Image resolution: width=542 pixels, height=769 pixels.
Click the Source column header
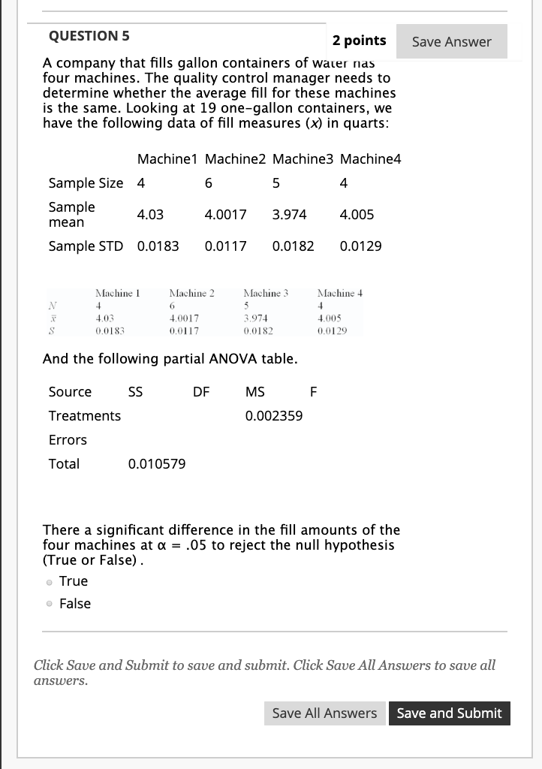(x=70, y=391)
